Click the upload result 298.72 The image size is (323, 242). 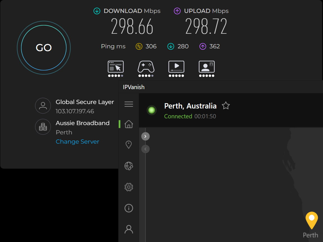pyautogui.click(x=206, y=26)
